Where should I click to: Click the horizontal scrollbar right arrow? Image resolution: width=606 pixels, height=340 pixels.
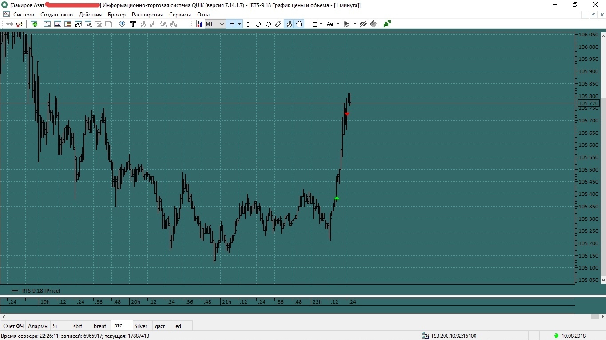coord(603,317)
